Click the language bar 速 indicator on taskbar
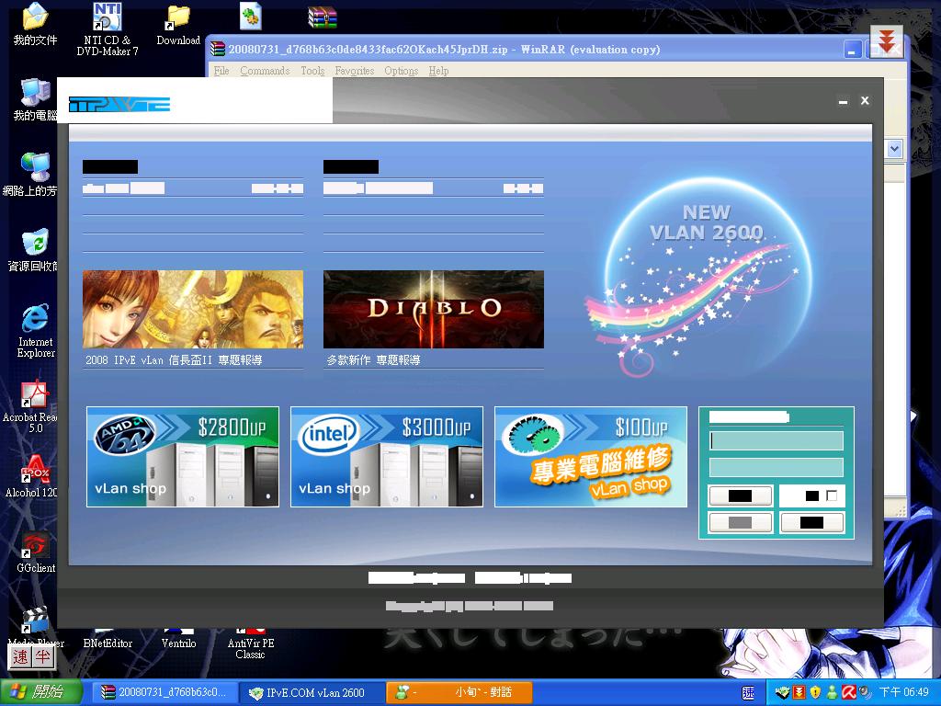 [748, 693]
